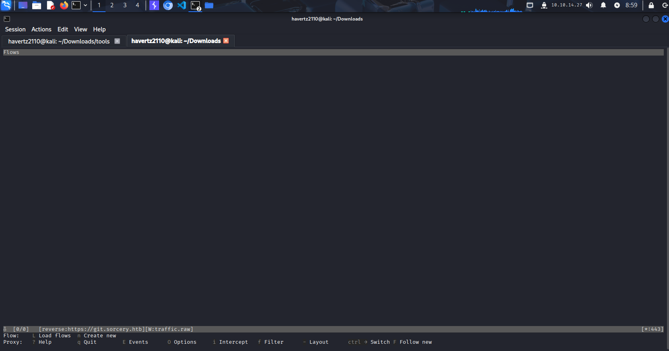This screenshot has width=669, height=351.
Task: Click the volume speaker icon
Action: pos(589,5)
